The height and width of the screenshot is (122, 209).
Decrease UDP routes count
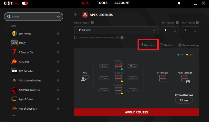click(195, 31)
